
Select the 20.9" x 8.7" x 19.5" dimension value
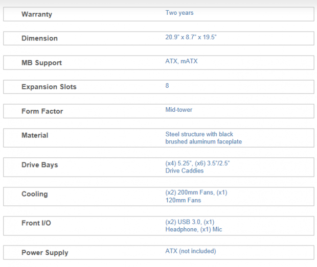[x=195, y=37]
